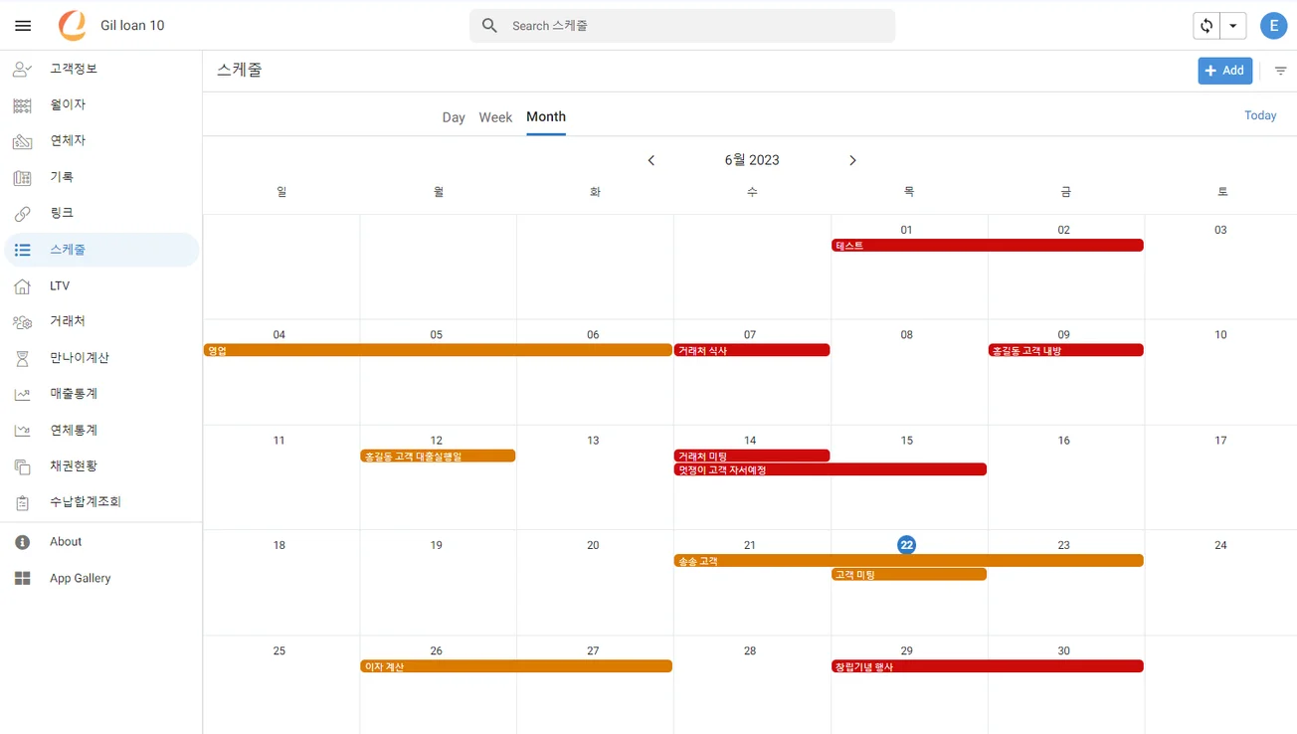Viewport: 1297px width, 734px height.
Task: Select date 19 in the calendar
Action: pos(436,545)
